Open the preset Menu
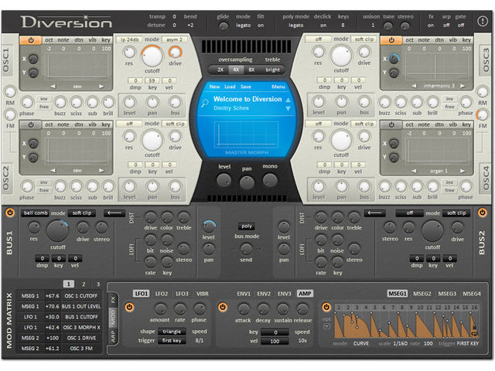The width and height of the screenshot is (495, 371). pyautogui.click(x=278, y=87)
